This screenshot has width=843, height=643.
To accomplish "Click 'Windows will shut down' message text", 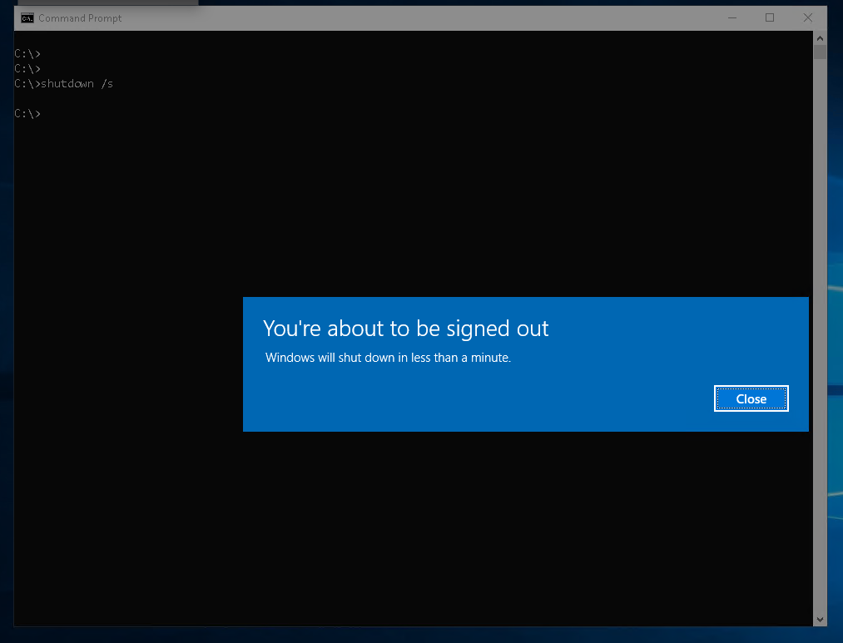I will click(x=388, y=358).
